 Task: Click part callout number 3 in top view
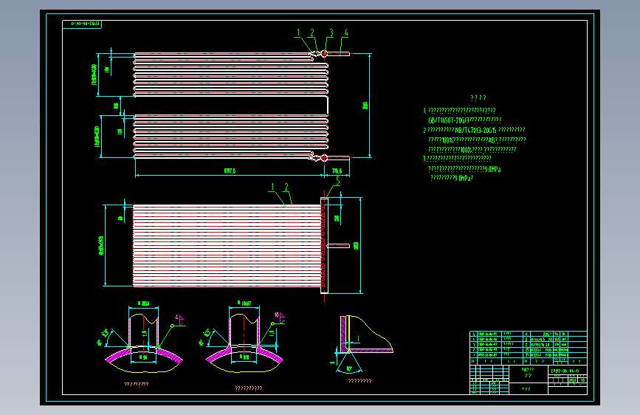tap(331, 32)
